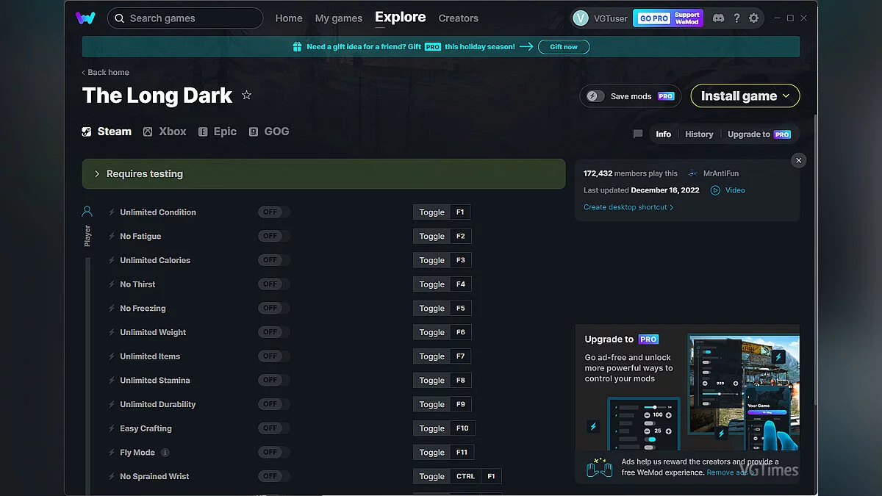Screen dimensions: 882x496
Task: Open the History tab
Action: 698,134
